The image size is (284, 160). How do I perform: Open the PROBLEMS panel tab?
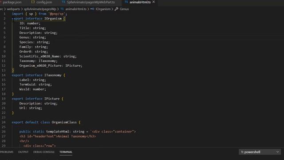coord(7,152)
